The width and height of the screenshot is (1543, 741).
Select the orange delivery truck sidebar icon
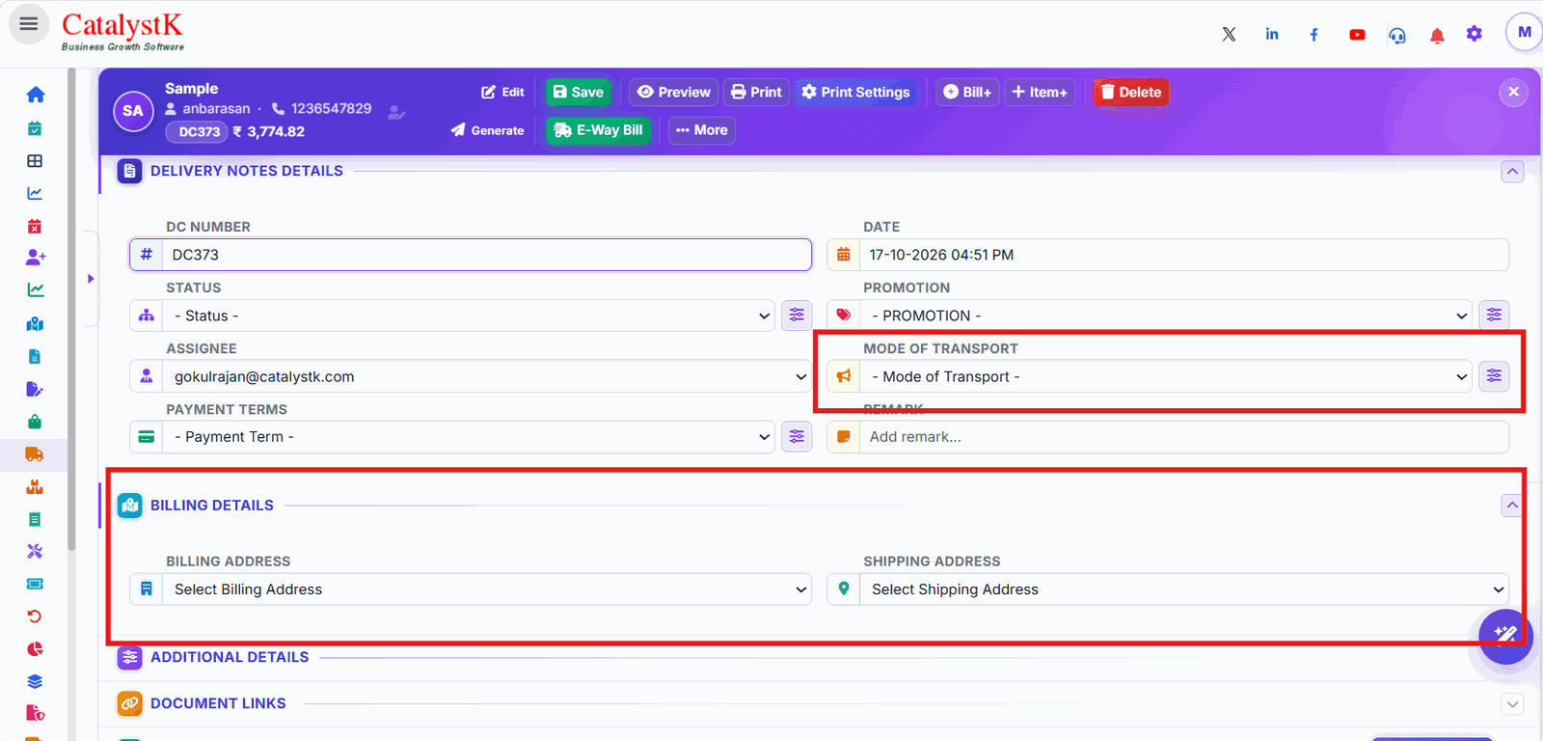35,454
